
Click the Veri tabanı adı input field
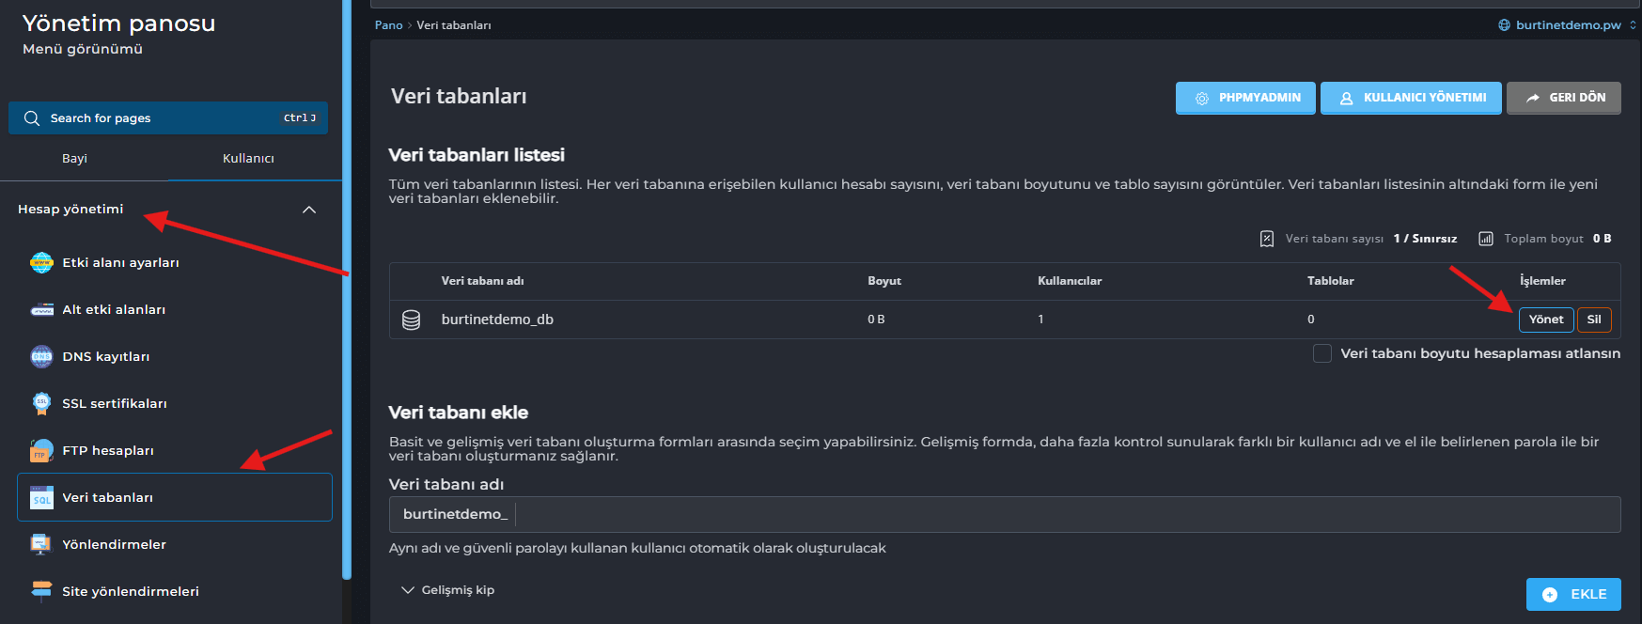click(1062, 514)
